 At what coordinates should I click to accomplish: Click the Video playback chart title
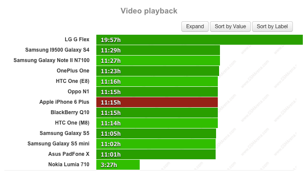coord(149,11)
